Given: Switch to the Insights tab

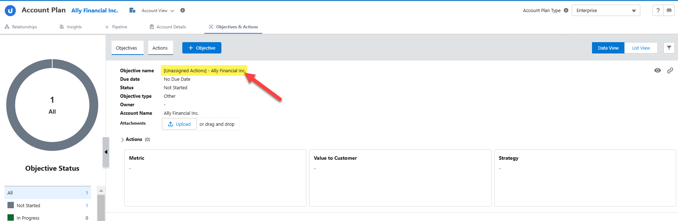Looking at the screenshot, I should (x=71, y=27).
